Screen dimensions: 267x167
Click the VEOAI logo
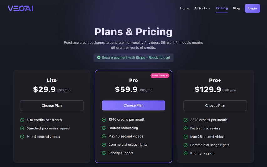(x=20, y=8)
